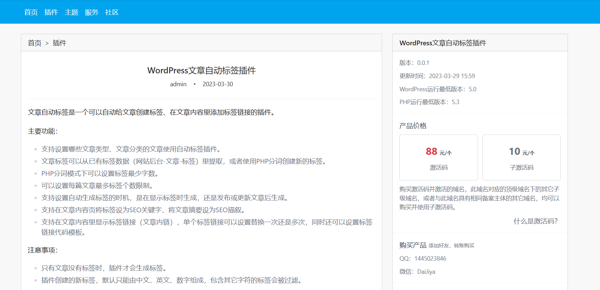The height and width of the screenshot is (290, 600).
Task: Click the sidebar heading WordPress文章自动标签插件
Action: click(443, 43)
